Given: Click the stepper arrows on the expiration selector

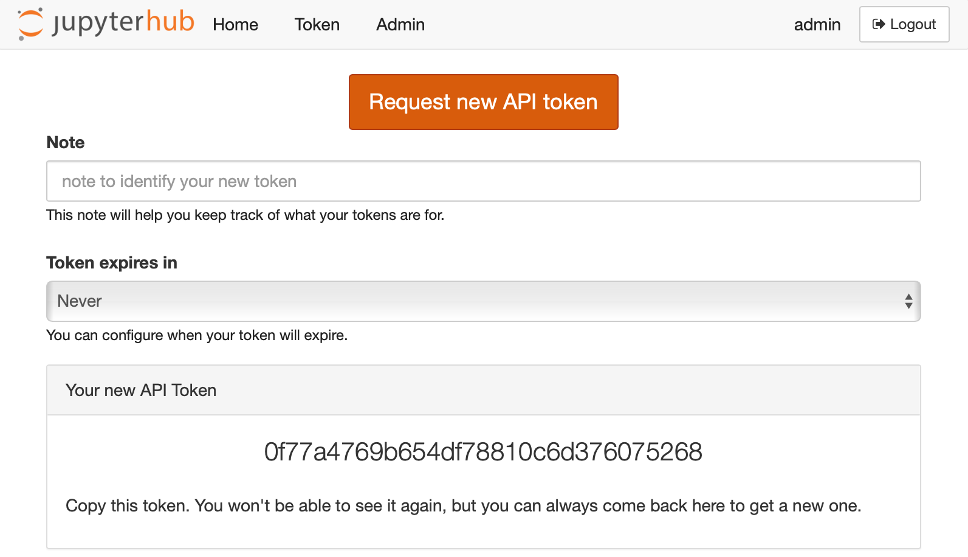Looking at the screenshot, I should 908,301.
